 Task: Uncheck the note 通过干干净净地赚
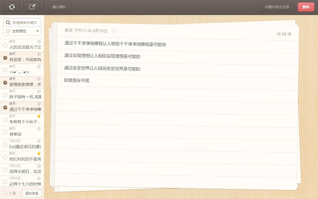click(x=5, y=107)
